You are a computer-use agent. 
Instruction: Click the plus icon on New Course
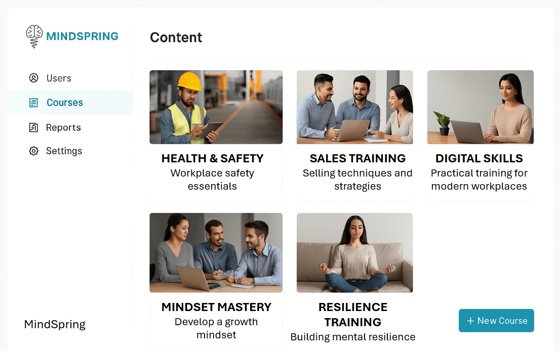[470, 321]
